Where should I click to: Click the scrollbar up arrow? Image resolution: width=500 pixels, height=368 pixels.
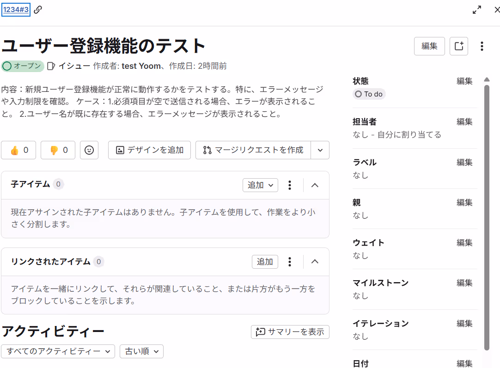click(x=487, y=80)
